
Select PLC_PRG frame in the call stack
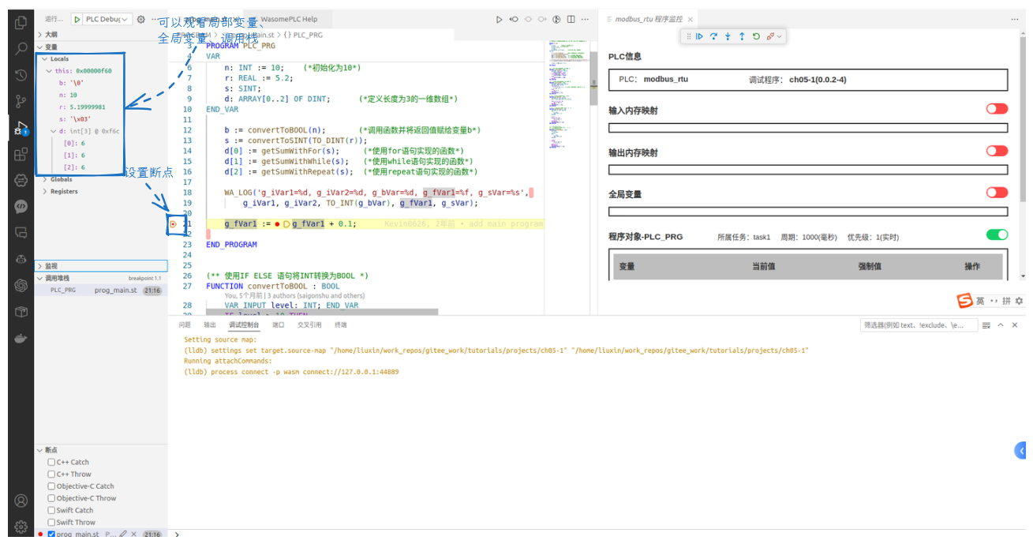[63, 291]
